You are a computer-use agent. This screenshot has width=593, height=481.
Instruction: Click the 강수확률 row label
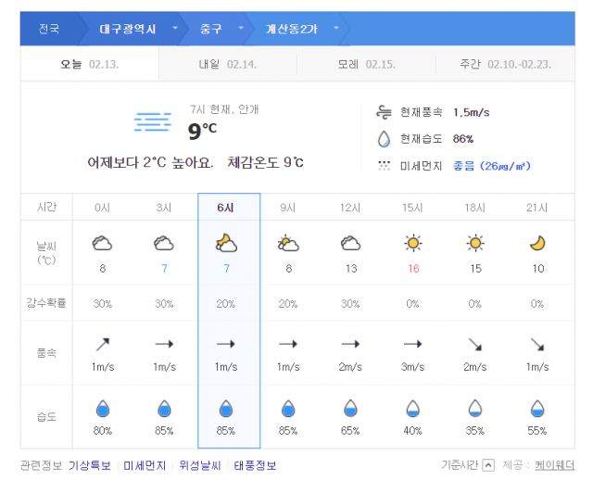(46, 302)
